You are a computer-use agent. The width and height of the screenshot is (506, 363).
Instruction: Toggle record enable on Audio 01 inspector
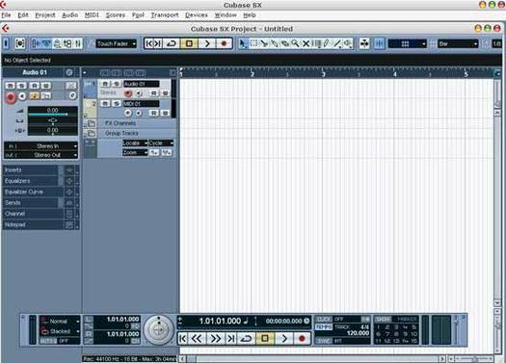pyautogui.click(x=11, y=97)
